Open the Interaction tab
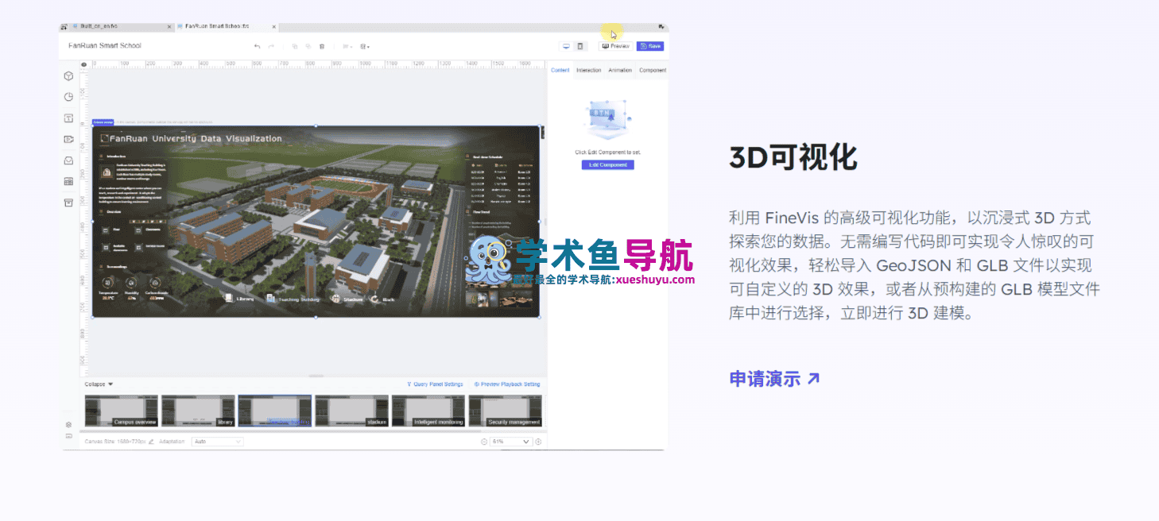 [589, 70]
